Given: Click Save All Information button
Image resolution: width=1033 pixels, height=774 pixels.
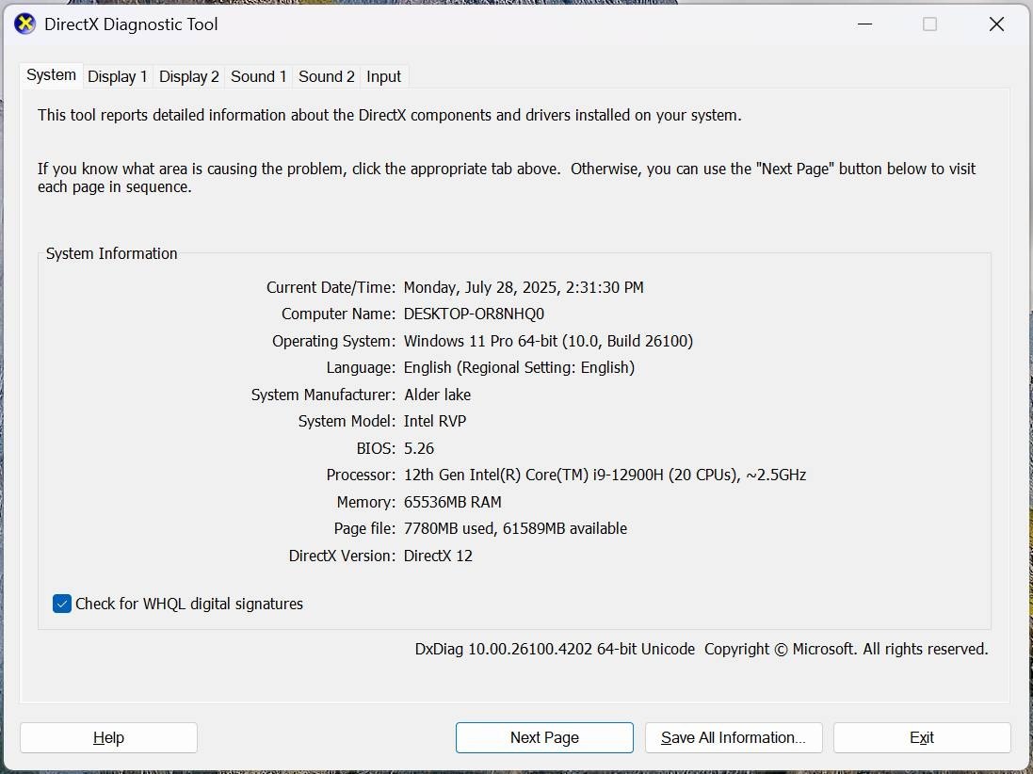Looking at the screenshot, I should pyautogui.click(x=734, y=738).
